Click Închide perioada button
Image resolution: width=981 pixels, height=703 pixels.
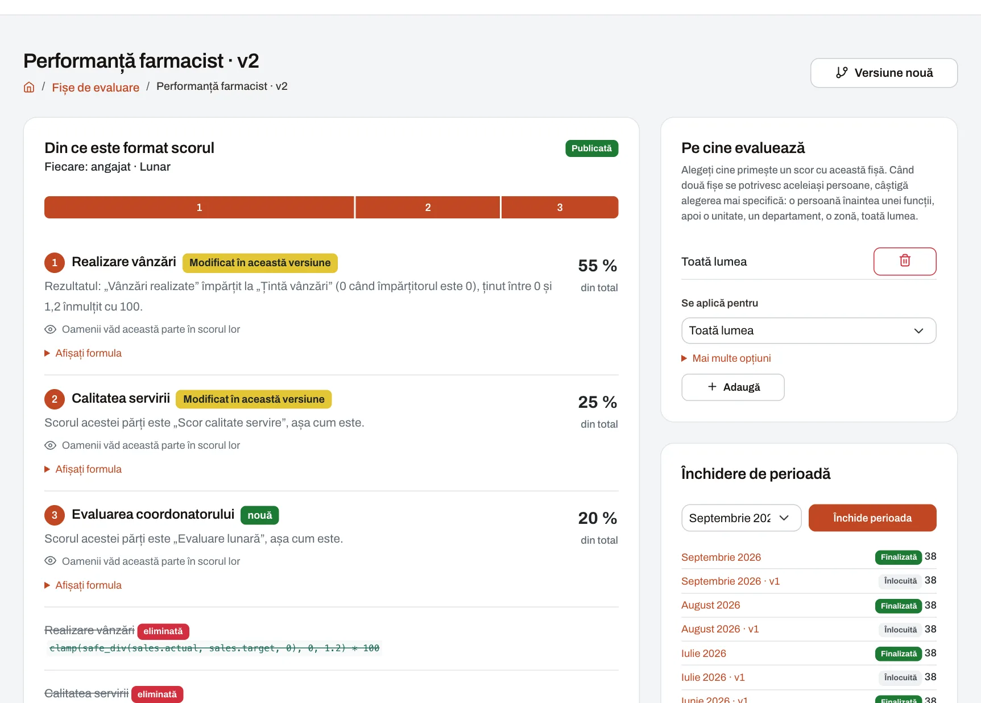click(x=872, y=518)
